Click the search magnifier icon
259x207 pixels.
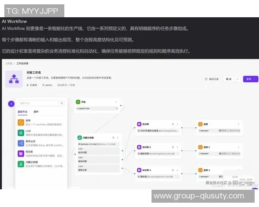[x=62, y=103]
